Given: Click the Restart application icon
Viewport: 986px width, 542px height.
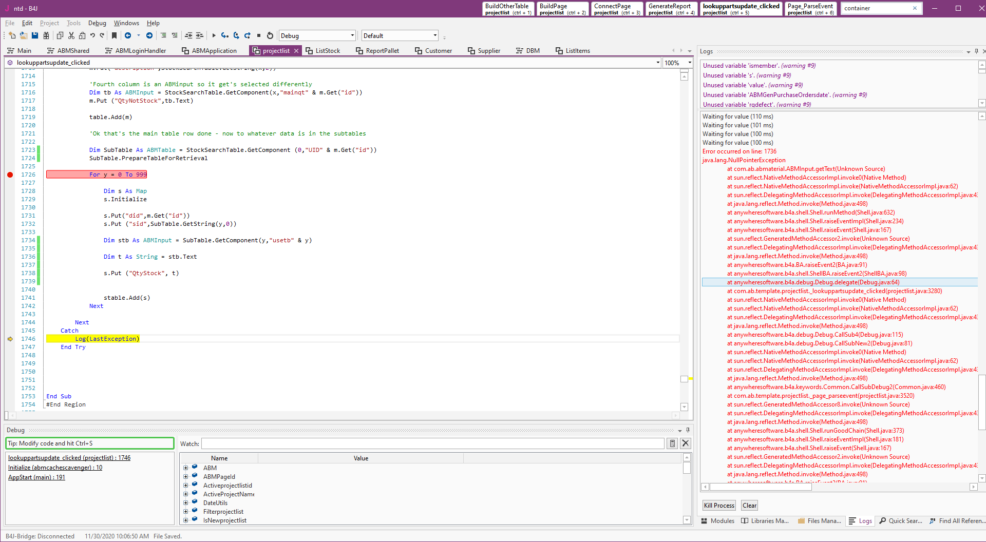Looking at the screenshot, I should [269, 35].
